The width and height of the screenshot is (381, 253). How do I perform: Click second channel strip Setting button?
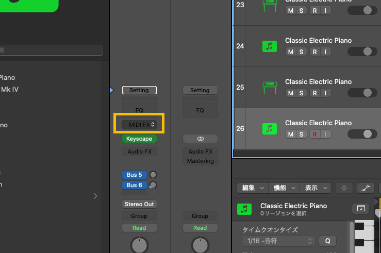coord(200,90)
